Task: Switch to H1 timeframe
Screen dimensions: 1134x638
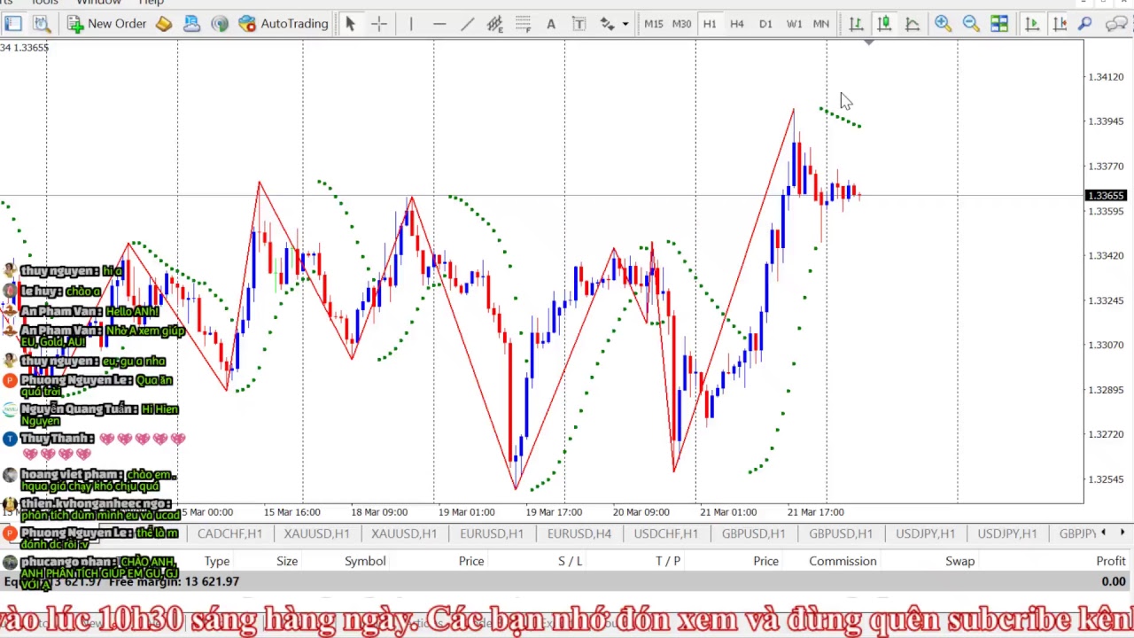Action: 710,24
